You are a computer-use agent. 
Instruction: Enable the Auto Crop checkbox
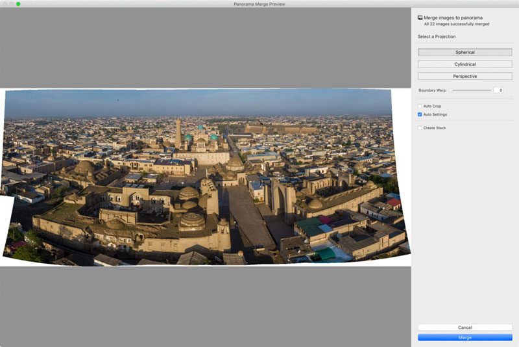point(420,106)
